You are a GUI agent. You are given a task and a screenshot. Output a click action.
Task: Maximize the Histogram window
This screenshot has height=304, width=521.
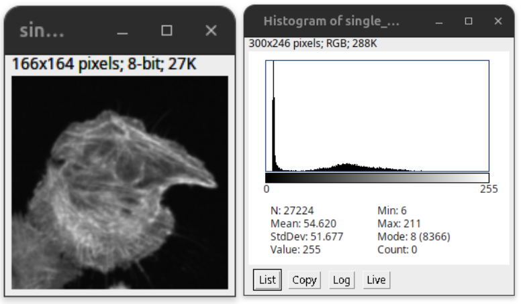tap(469, 21)
